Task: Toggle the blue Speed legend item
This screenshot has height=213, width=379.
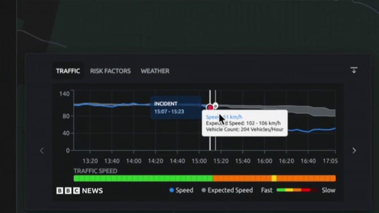Action: pos(181,190)
